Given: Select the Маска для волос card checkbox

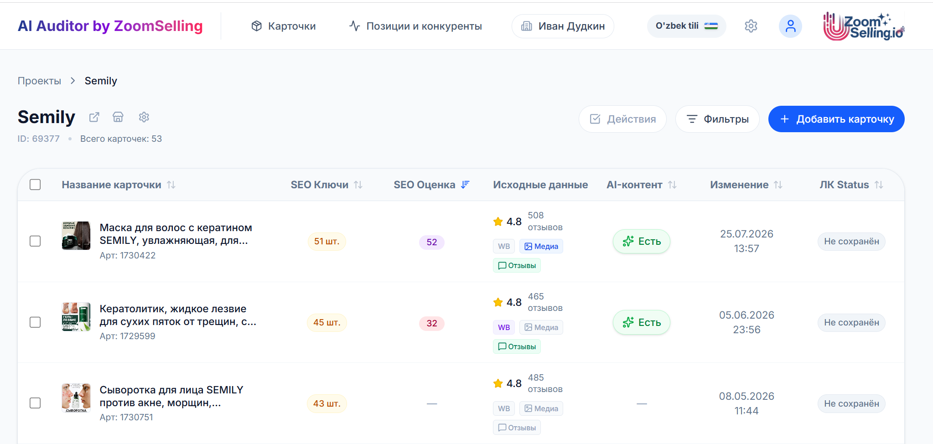Looking at the screenshot, I should point(35,241).
